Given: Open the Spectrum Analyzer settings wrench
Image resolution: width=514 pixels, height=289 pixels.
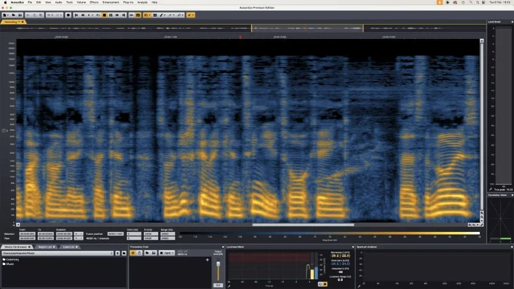Looking at the screenshot, I should 359,286.
